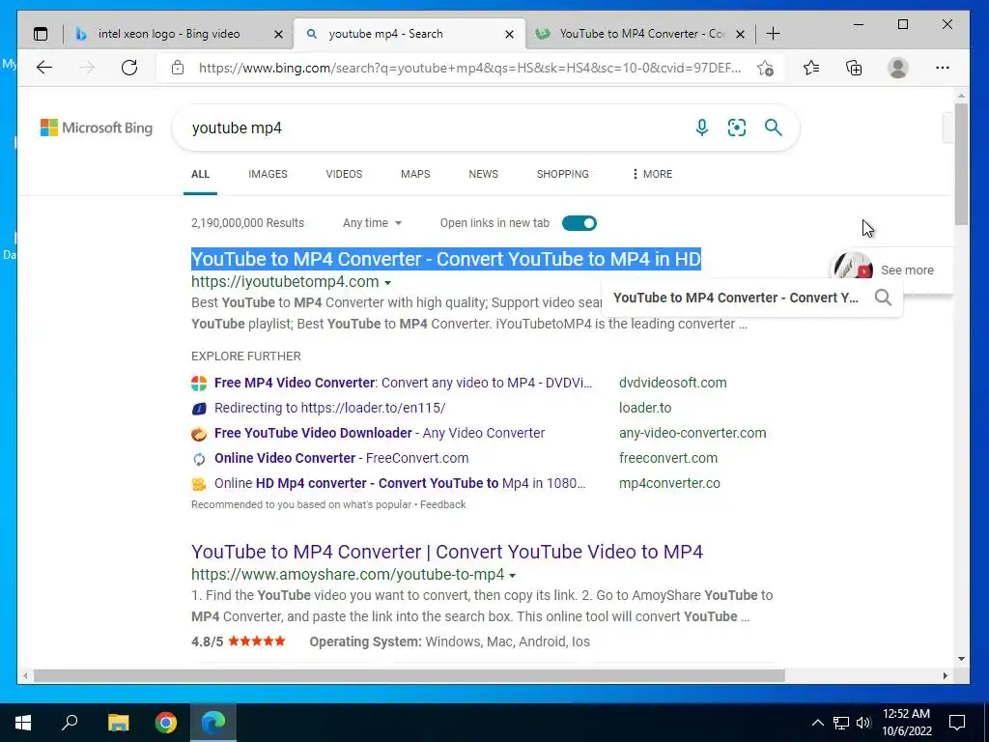Switch to the VIDEOS tab
Viewport: 989px width, 742px height.
point(344,174)
